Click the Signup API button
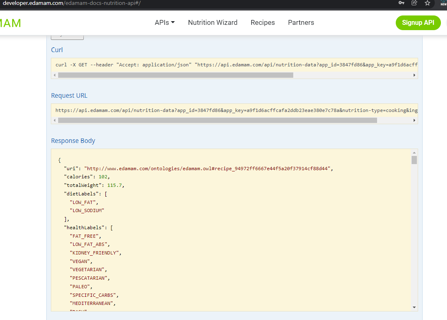 tap(418, 22)
